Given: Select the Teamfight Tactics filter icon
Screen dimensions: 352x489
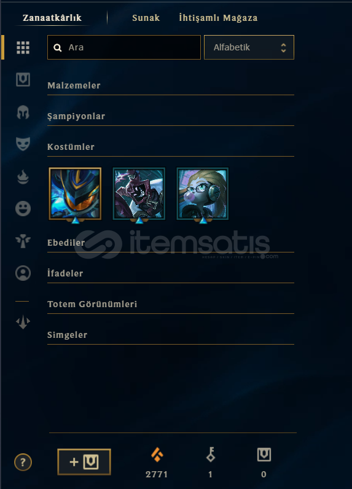Looking at the screenshot, I should click(x=23, y=321).
